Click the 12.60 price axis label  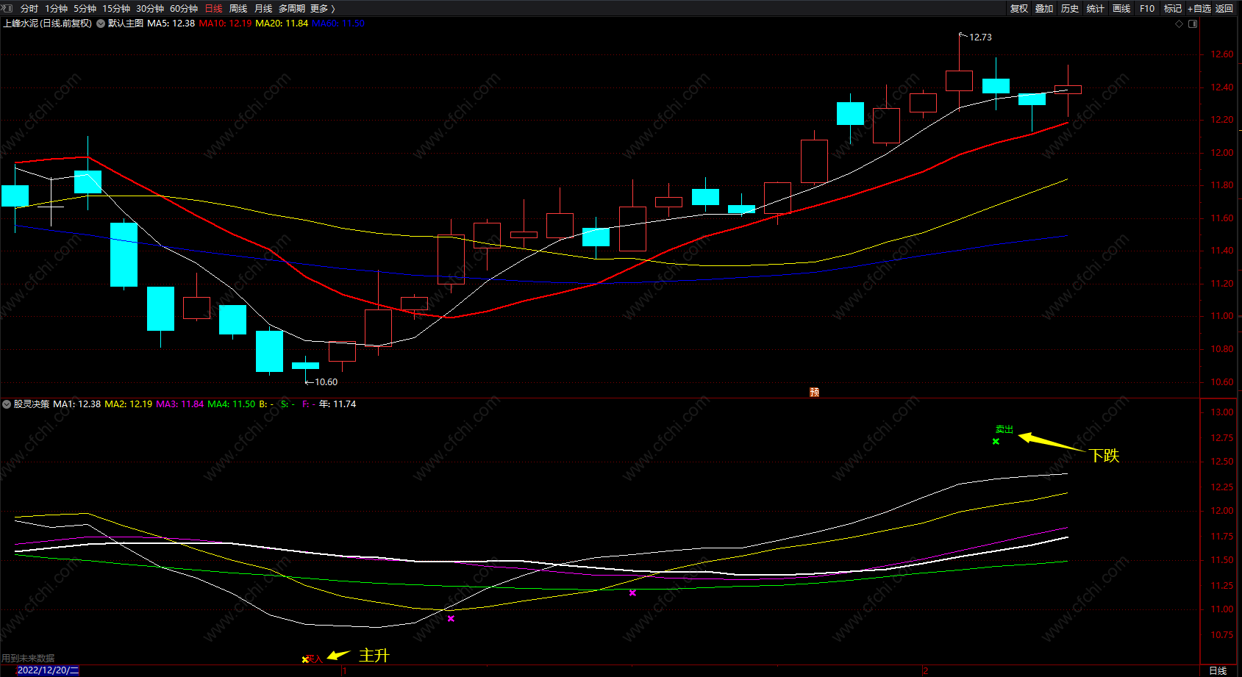1222,54
